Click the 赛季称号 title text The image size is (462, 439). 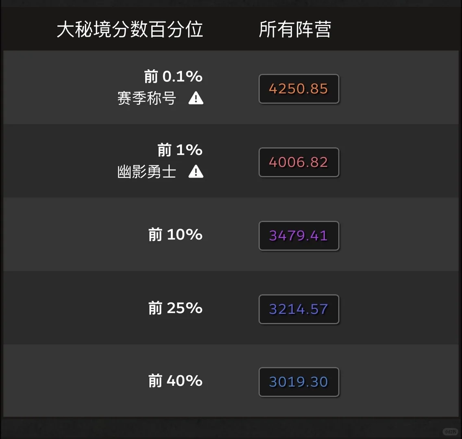147,98
